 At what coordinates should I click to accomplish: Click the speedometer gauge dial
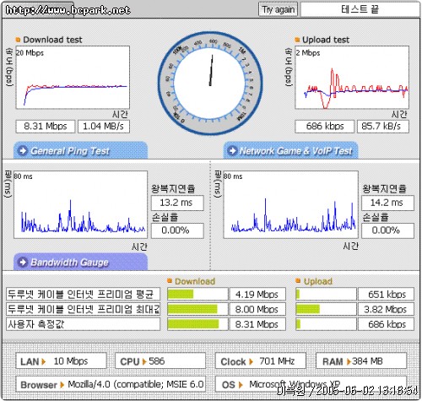[x=210, y=84]
